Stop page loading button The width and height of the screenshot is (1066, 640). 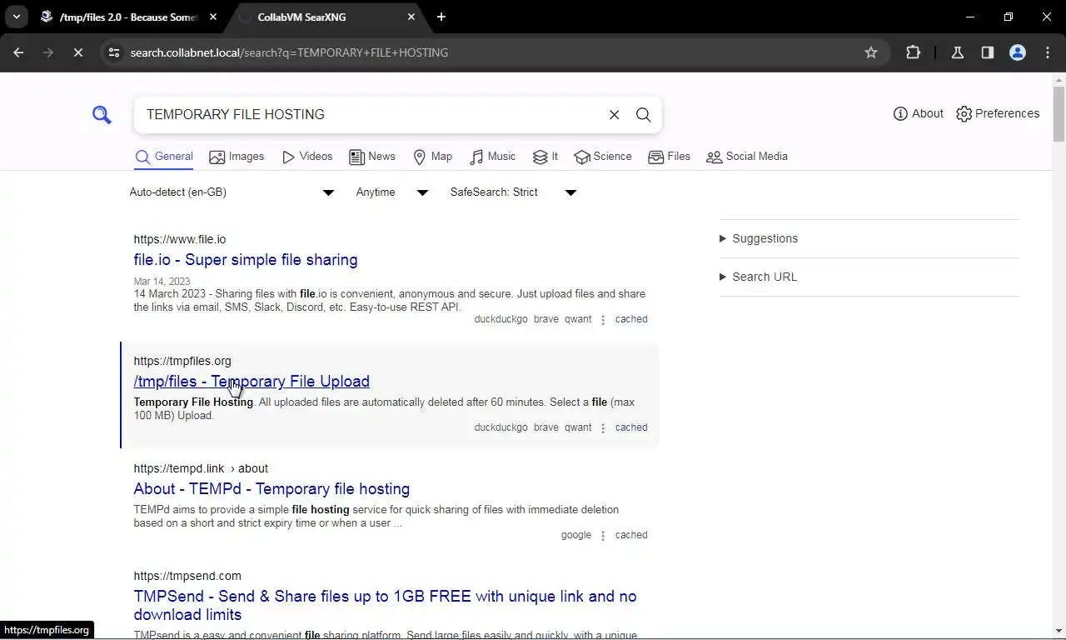pos(77,52)
